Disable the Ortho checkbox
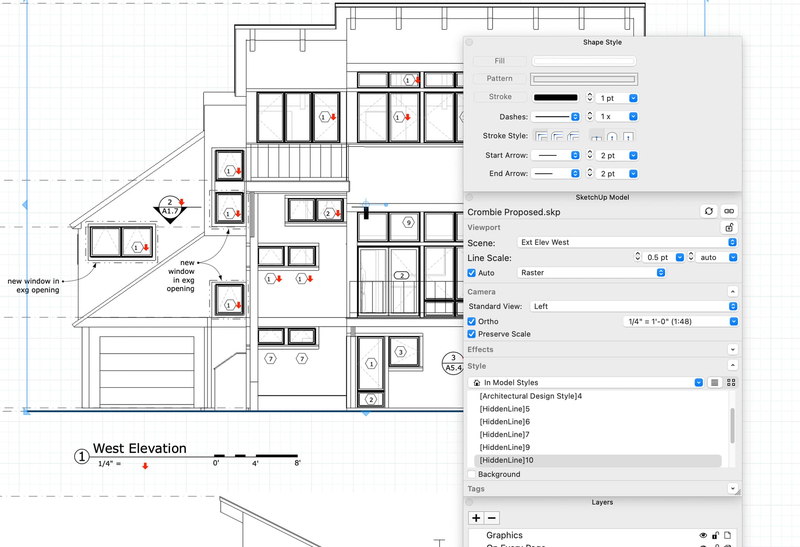This screenshot has width=800, height=547. (x=471, y=321)
